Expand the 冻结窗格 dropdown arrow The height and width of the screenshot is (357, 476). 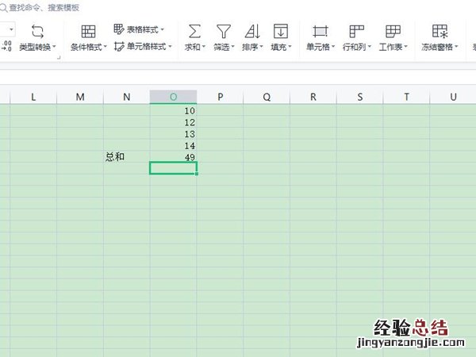pos(456,47)
